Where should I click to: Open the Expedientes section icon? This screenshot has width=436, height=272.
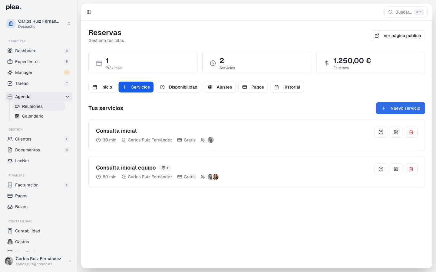coord(9,62)
